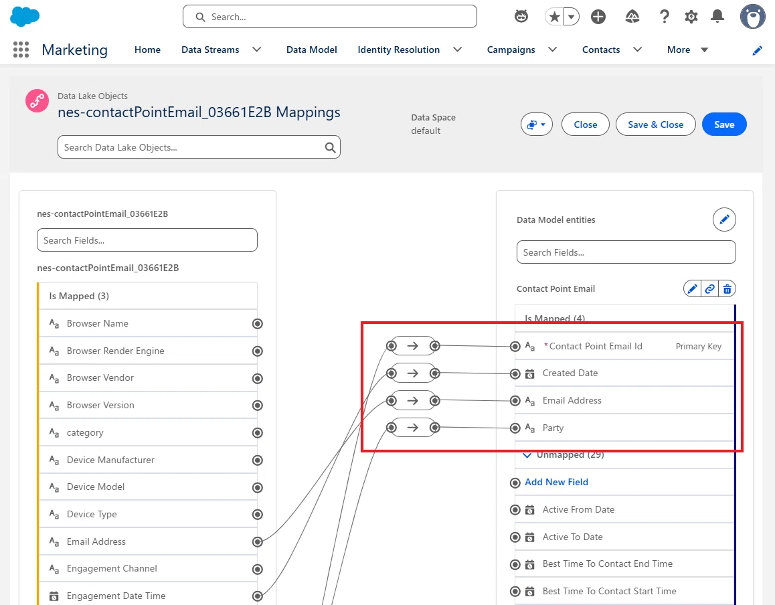Click the search icon in Data Lake Objects
The width and height of the screenshot is (775, 605).
coord(330,147)
